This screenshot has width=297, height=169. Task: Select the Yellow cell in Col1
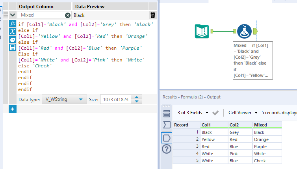click(214, 139)
